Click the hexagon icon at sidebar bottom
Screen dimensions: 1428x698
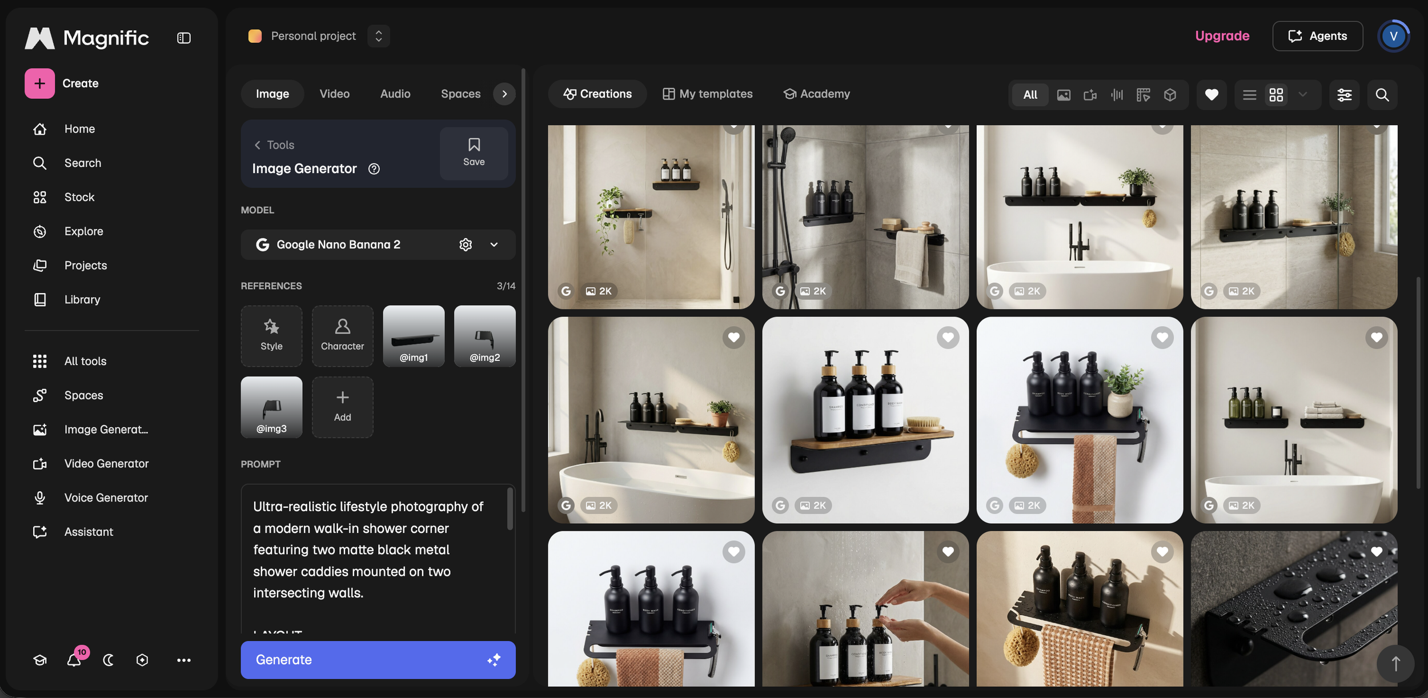click(142, 660)
